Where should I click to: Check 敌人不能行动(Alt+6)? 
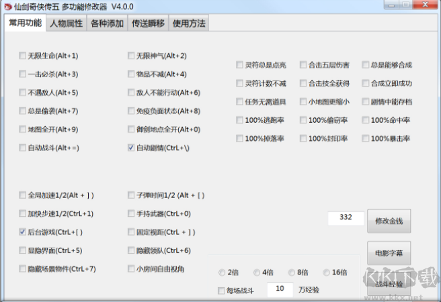(131, 92)
